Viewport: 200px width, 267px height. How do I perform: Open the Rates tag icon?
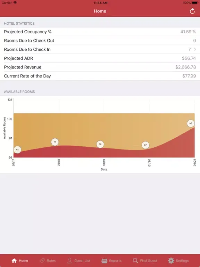42,260
